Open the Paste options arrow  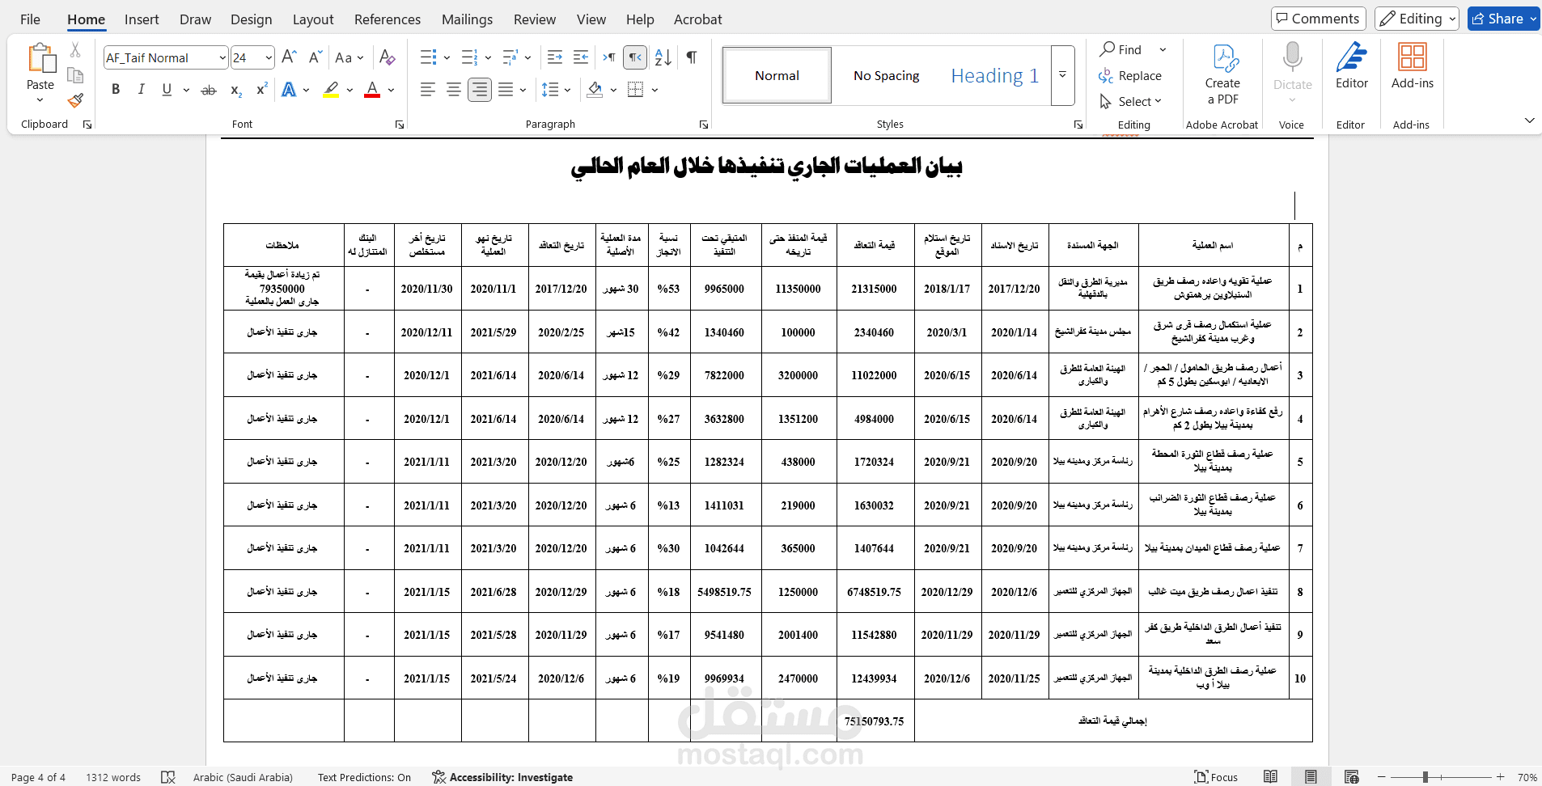pyautogui.click(x=40, y=100)
